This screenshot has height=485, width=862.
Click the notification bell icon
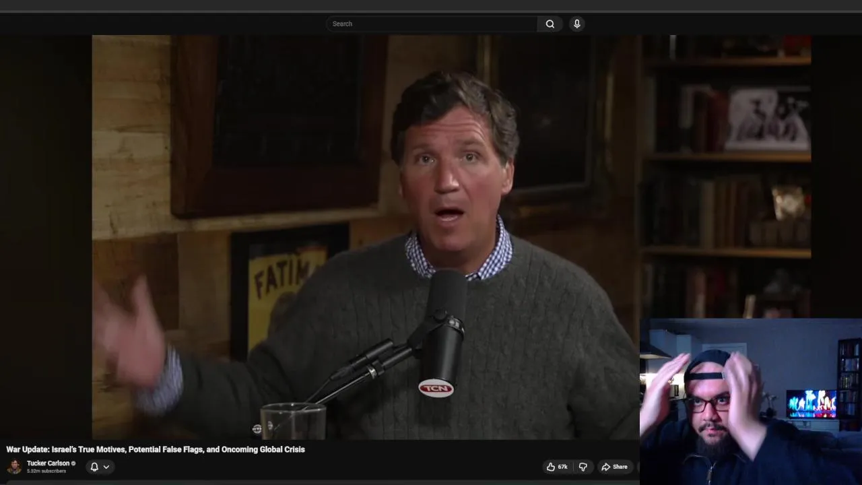(94, 467)
